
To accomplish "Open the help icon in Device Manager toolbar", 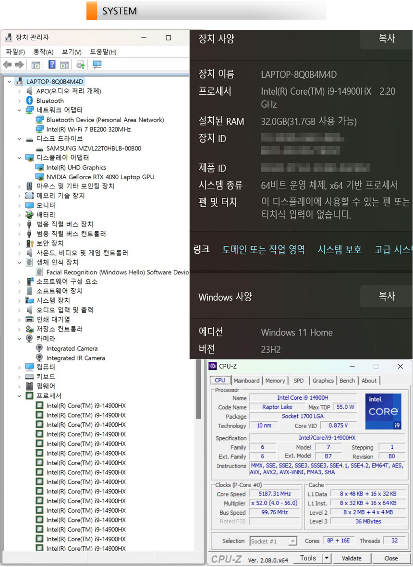I will tap(52, 65).
